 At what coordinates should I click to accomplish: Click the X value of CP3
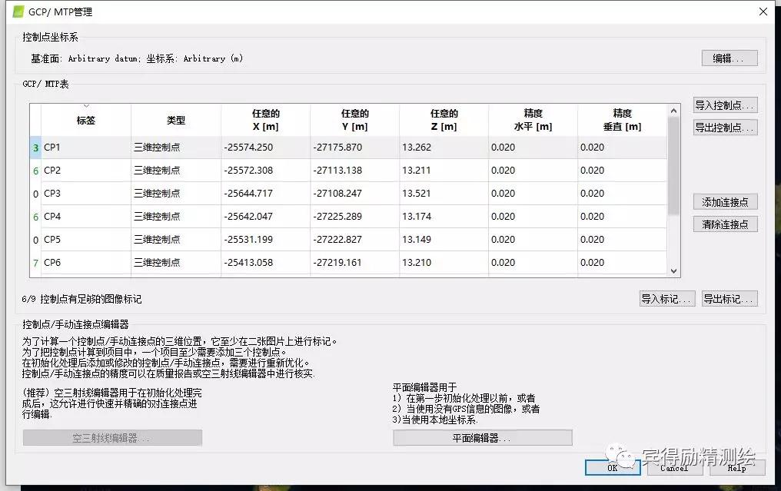264,194
